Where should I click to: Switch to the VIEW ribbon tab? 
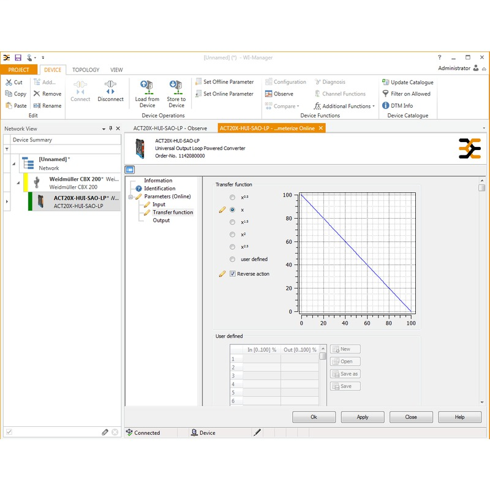[x=116, y=70]
